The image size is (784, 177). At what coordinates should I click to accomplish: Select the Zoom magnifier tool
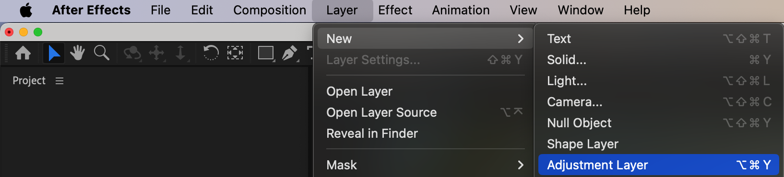click(x=101, y=53)
